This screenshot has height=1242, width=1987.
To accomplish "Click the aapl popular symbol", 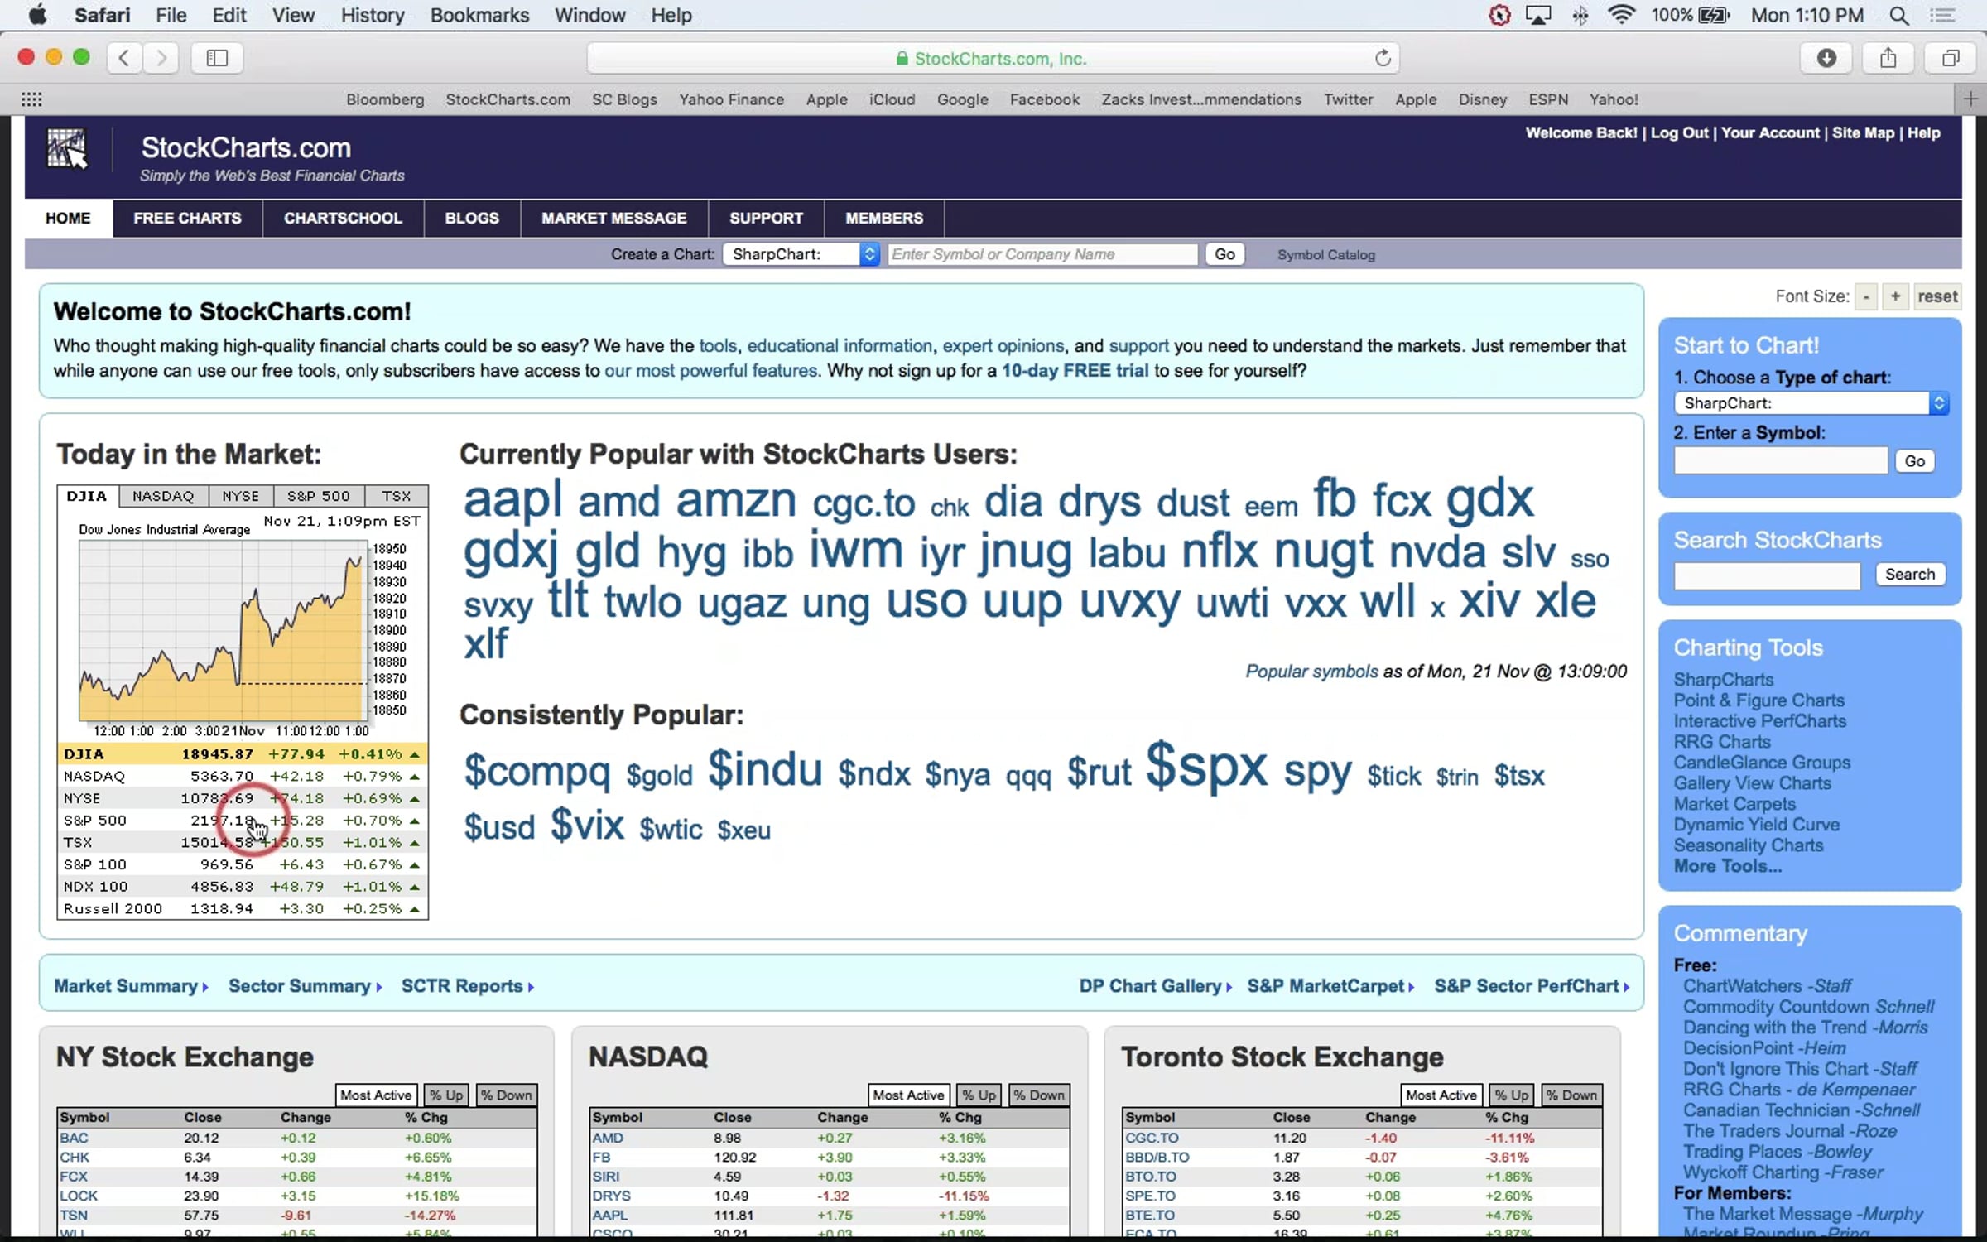I will point(512,499).
